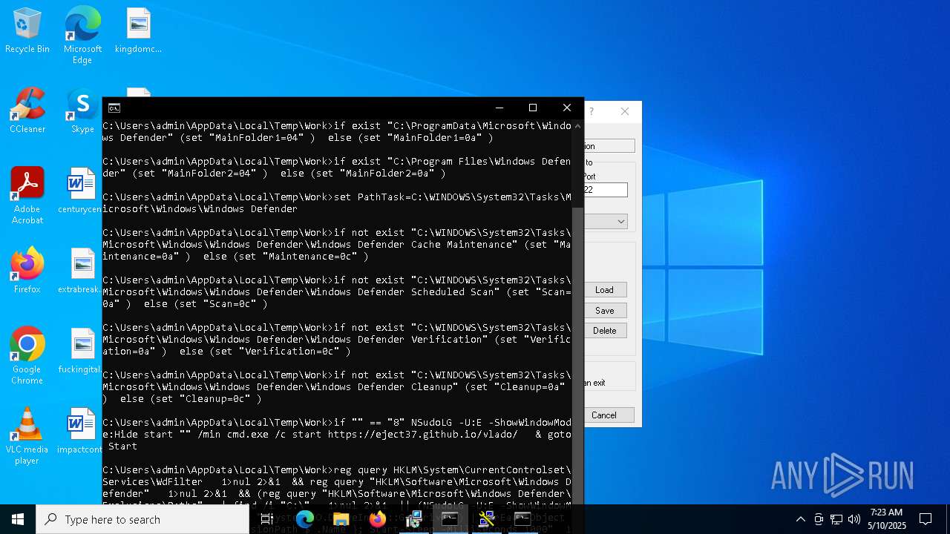Click the Delete button in the dialog
Viewport: 950px width, 534px height.
[x=605, y=331]
